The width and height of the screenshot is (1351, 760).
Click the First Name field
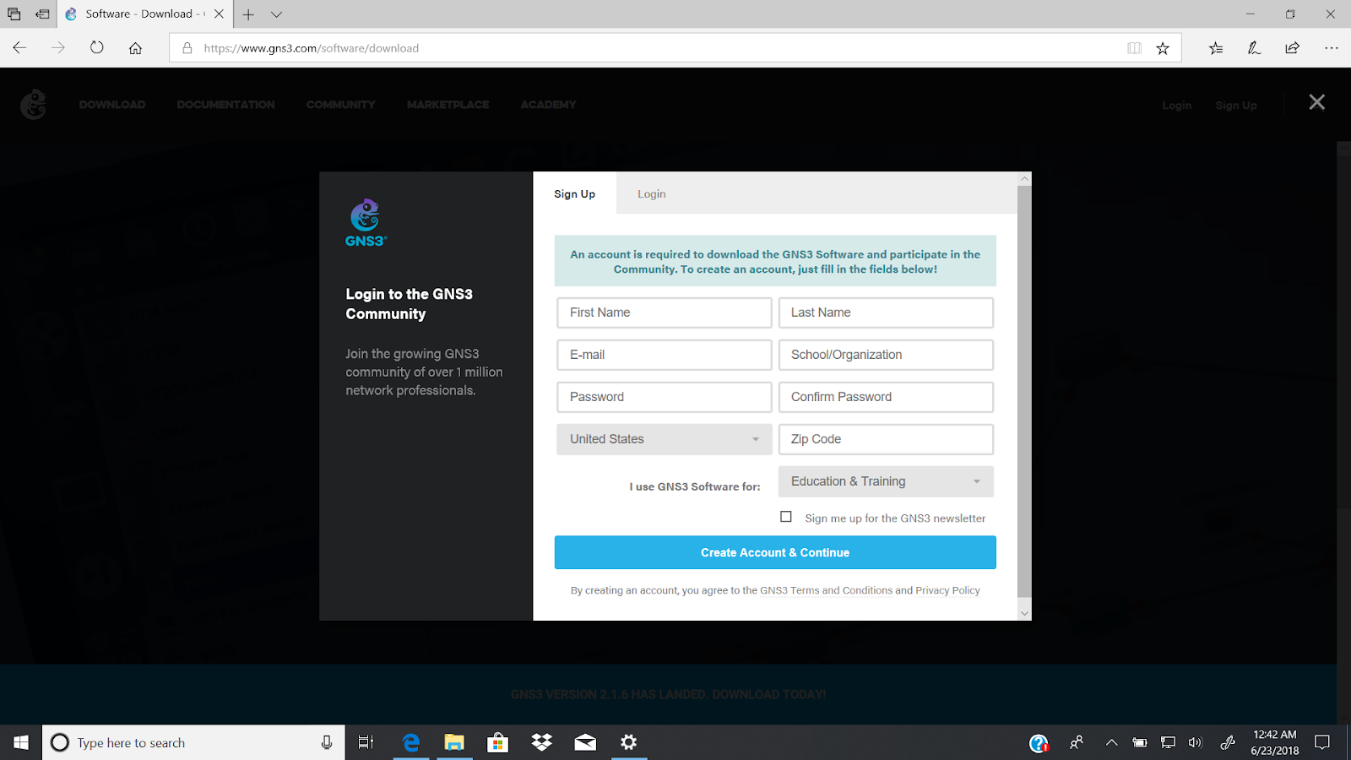pos(665,312)
